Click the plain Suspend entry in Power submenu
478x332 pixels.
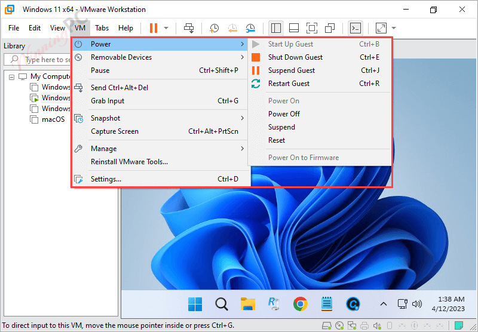coord(320,127)
